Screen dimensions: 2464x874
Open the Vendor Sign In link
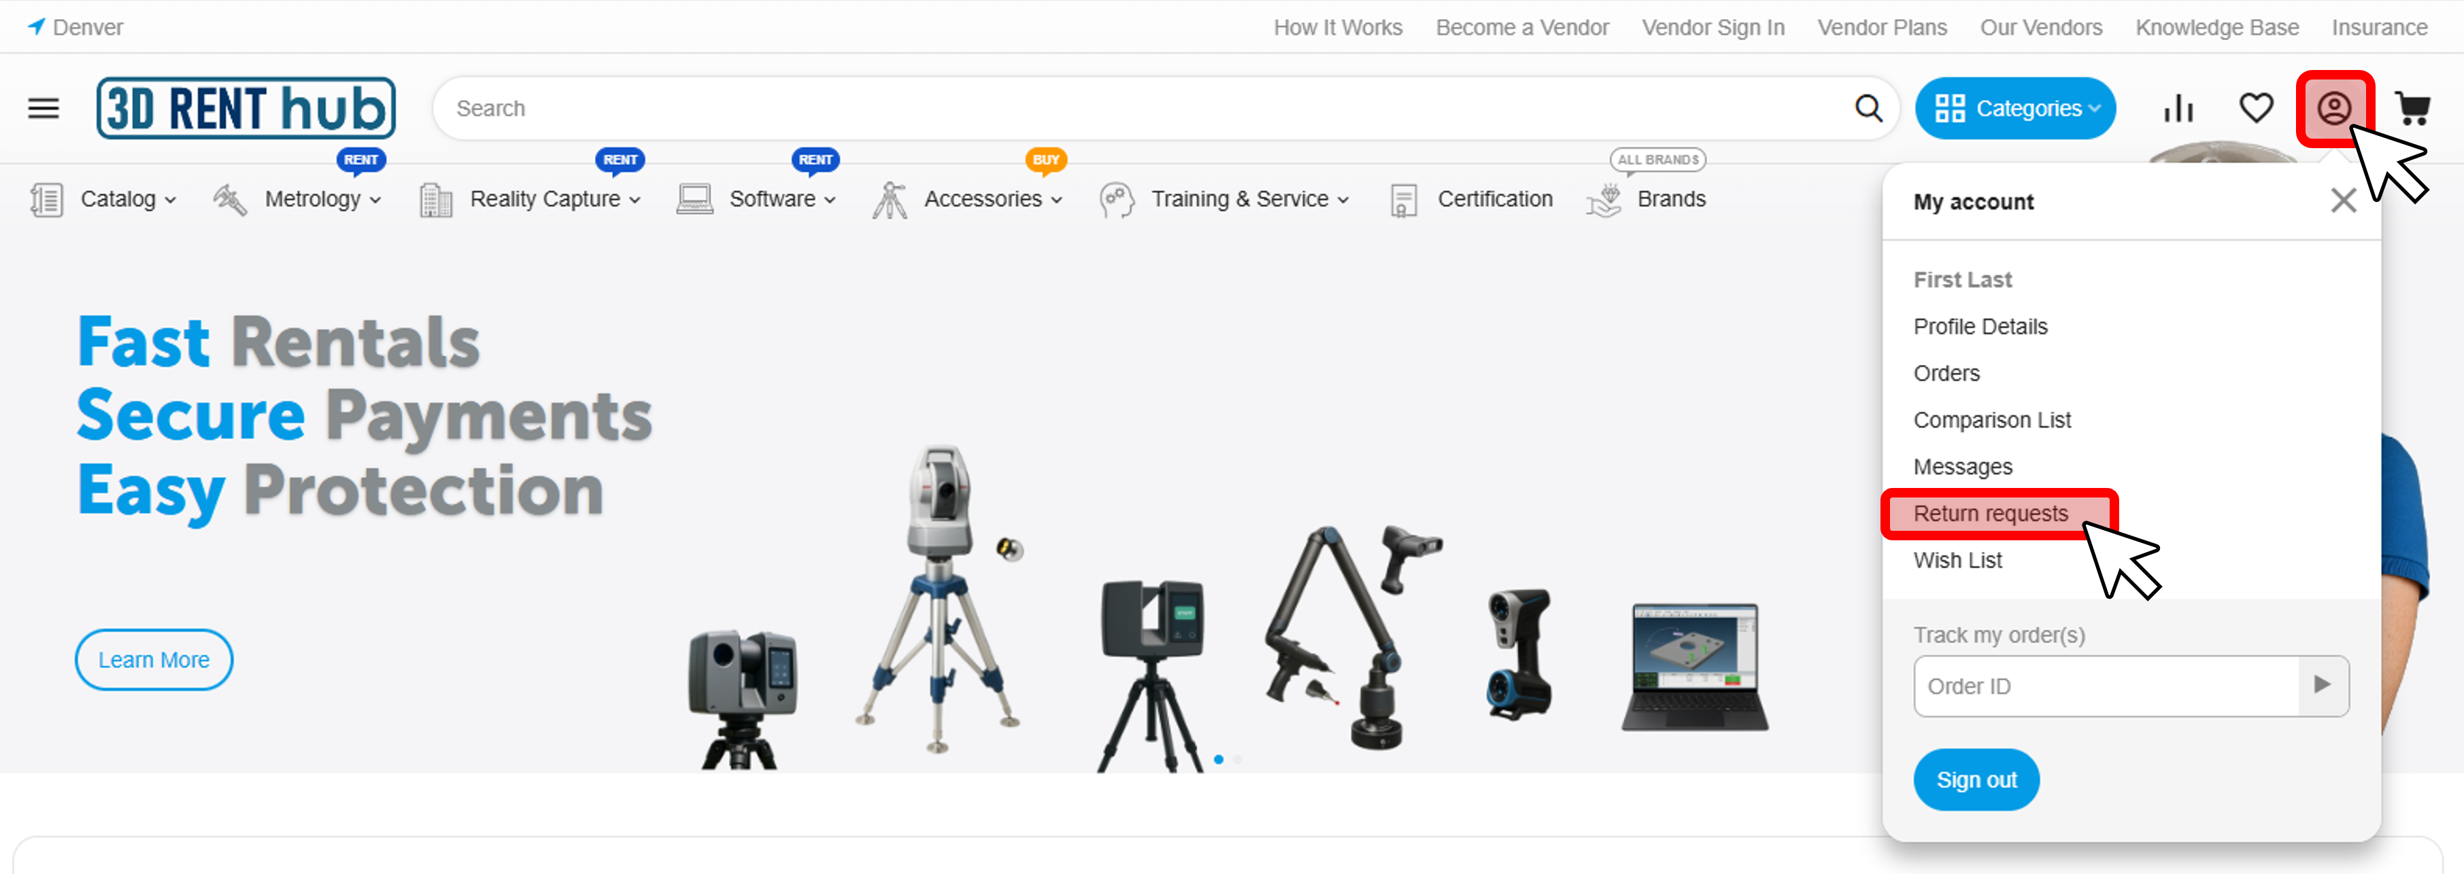point(1712,27)
